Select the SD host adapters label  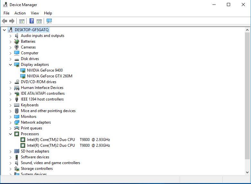[35, 151]
